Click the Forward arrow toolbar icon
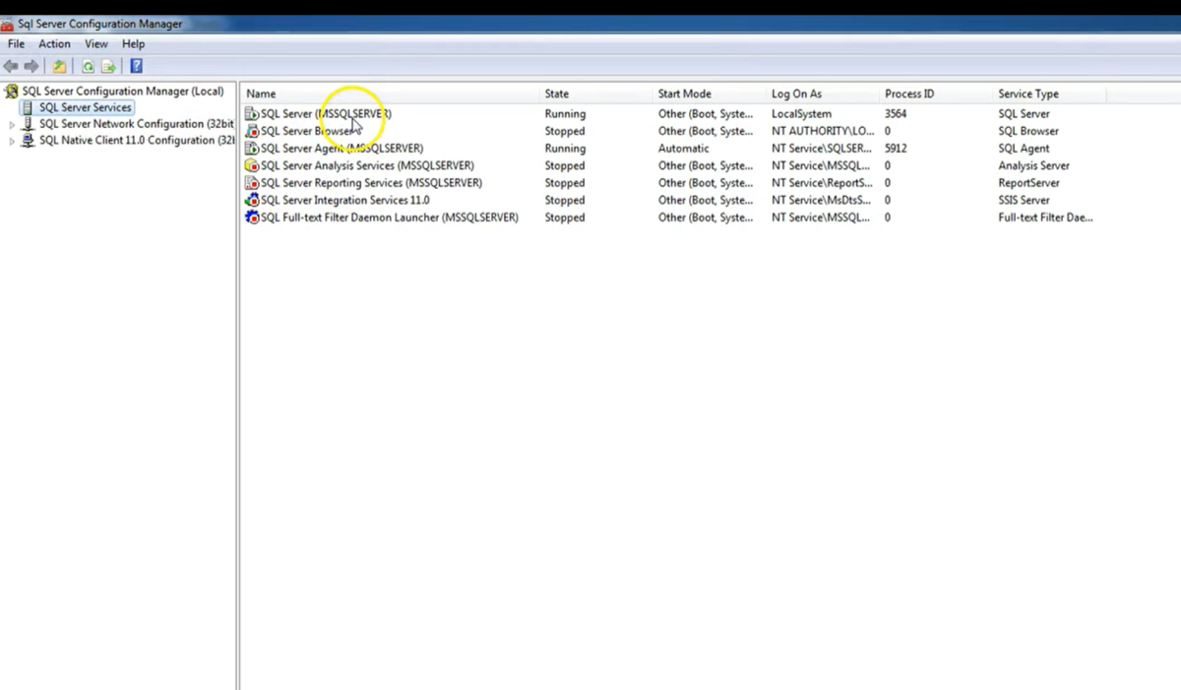 point(31,67)
